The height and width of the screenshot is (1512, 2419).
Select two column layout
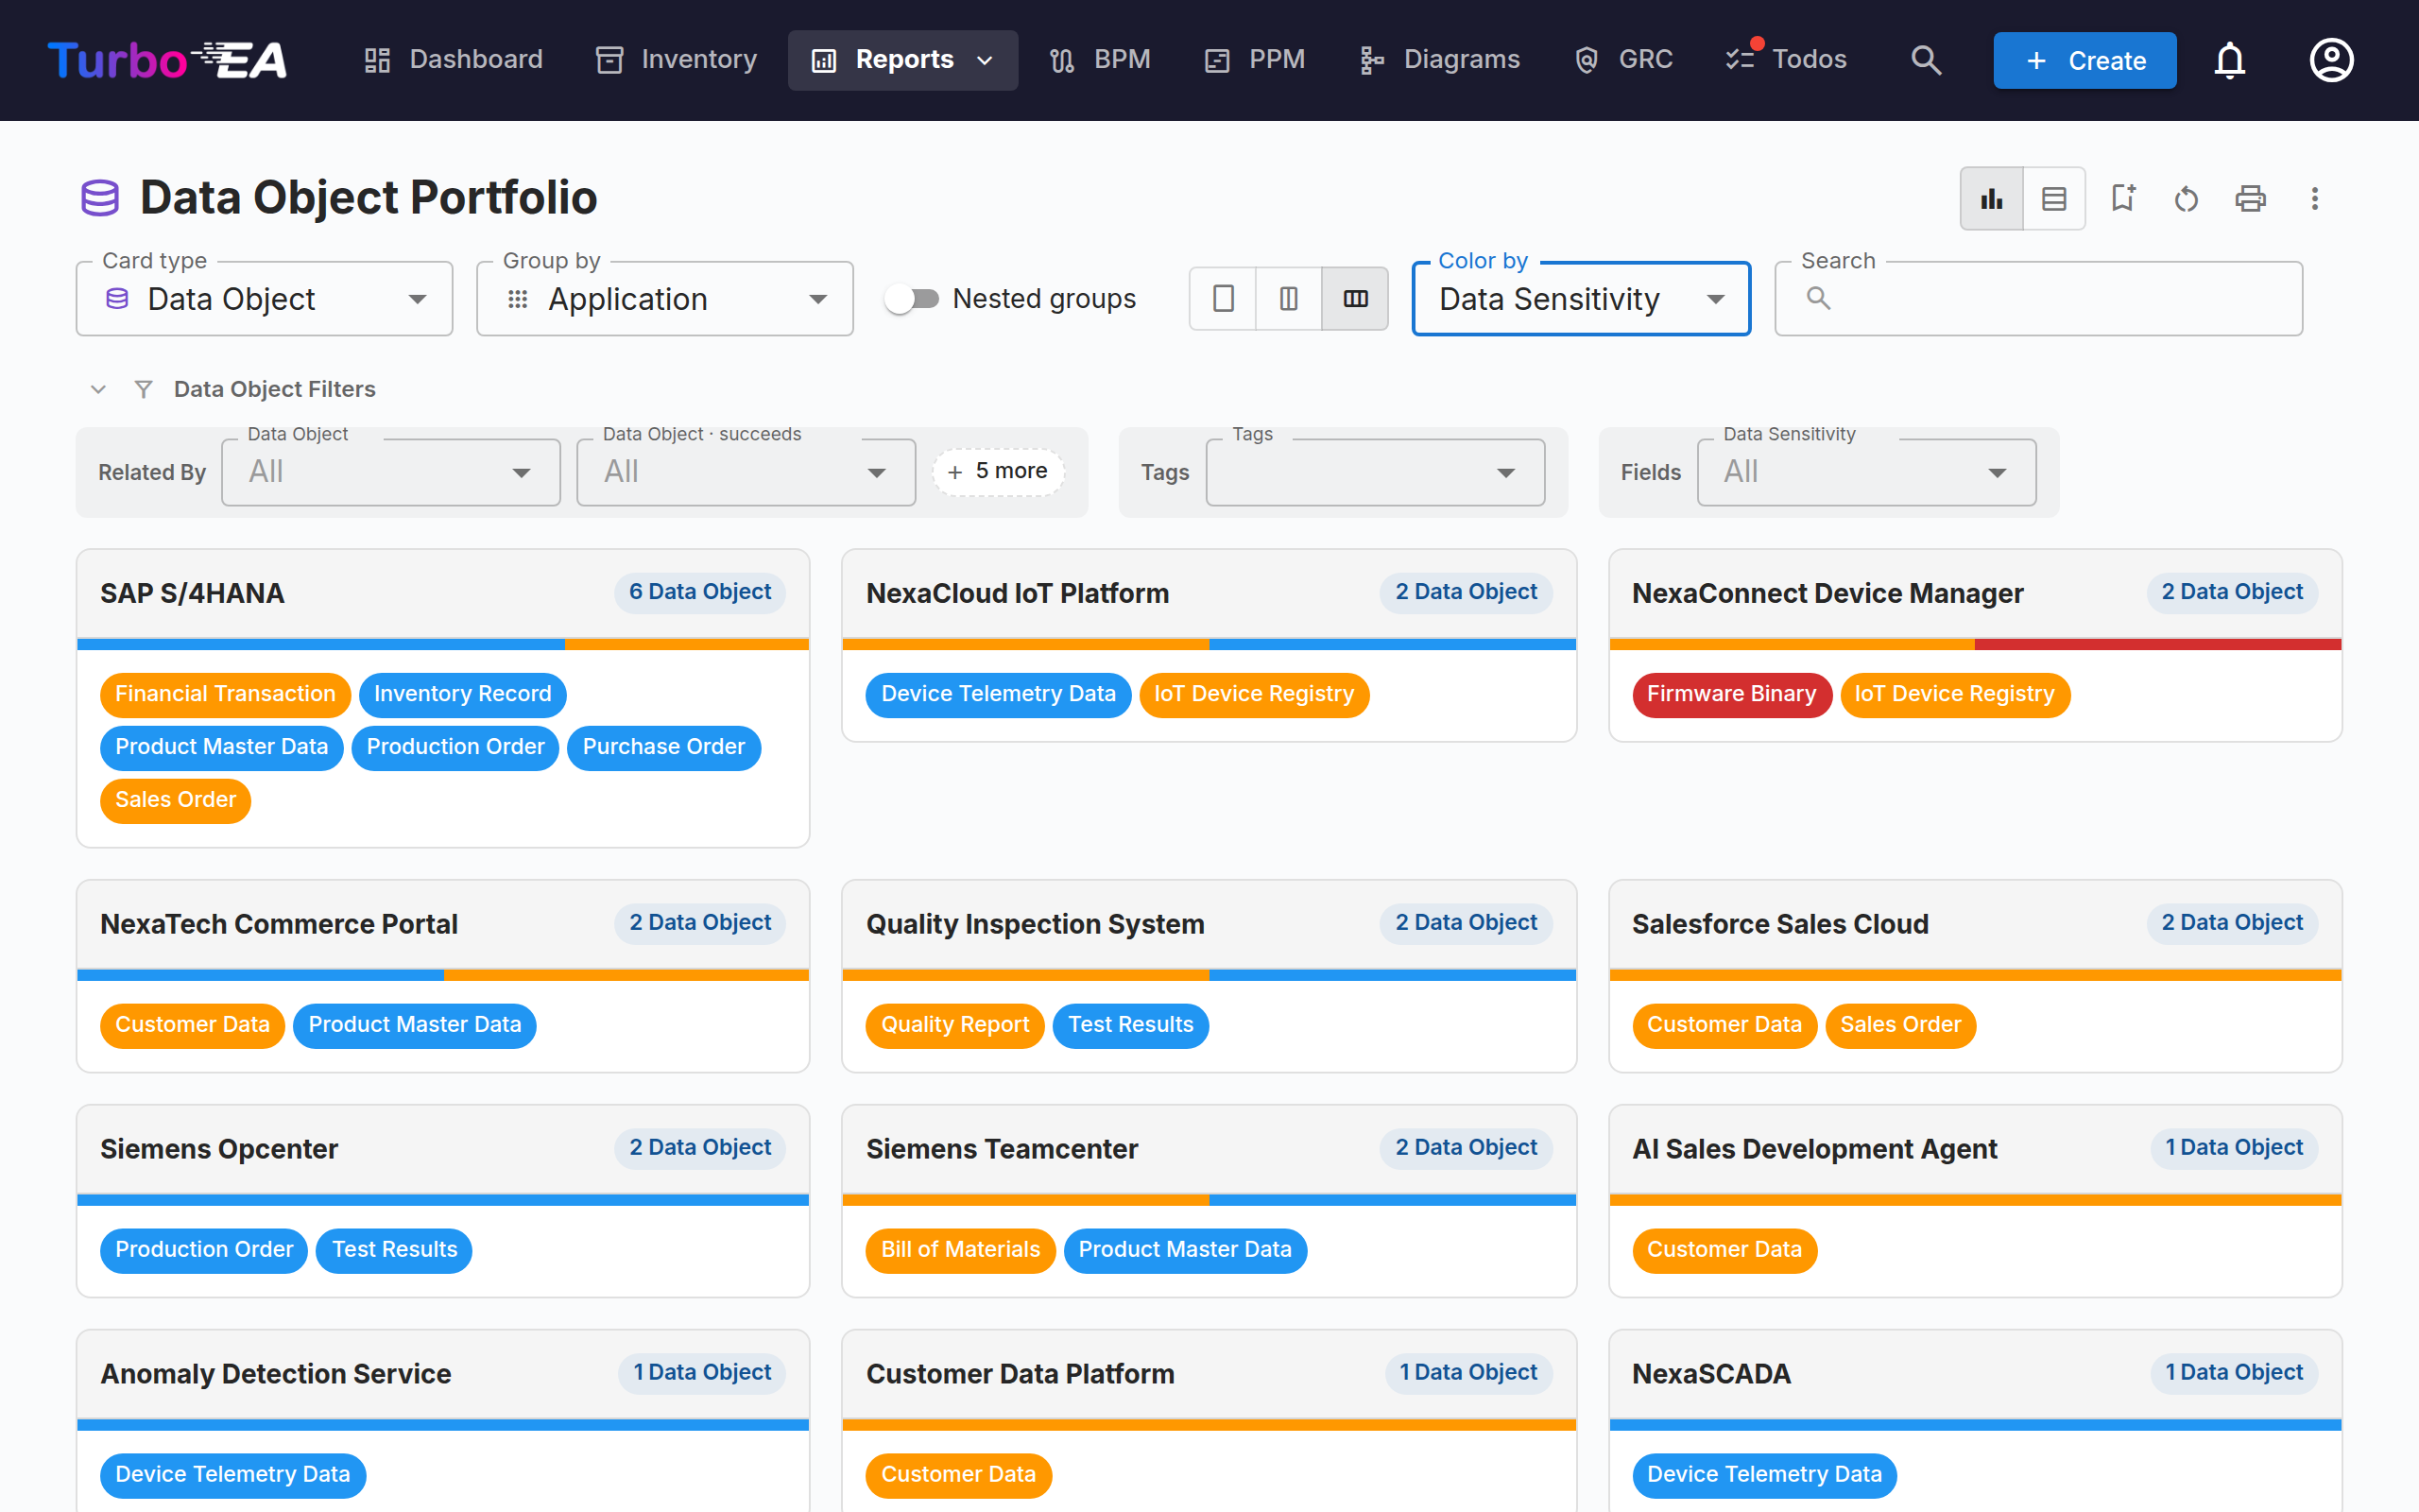click(1289, 298)
